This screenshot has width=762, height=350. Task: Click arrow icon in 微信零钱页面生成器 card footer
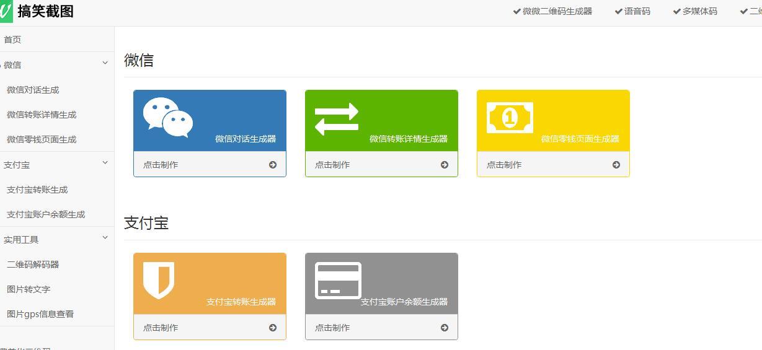(x=616, y=165)
